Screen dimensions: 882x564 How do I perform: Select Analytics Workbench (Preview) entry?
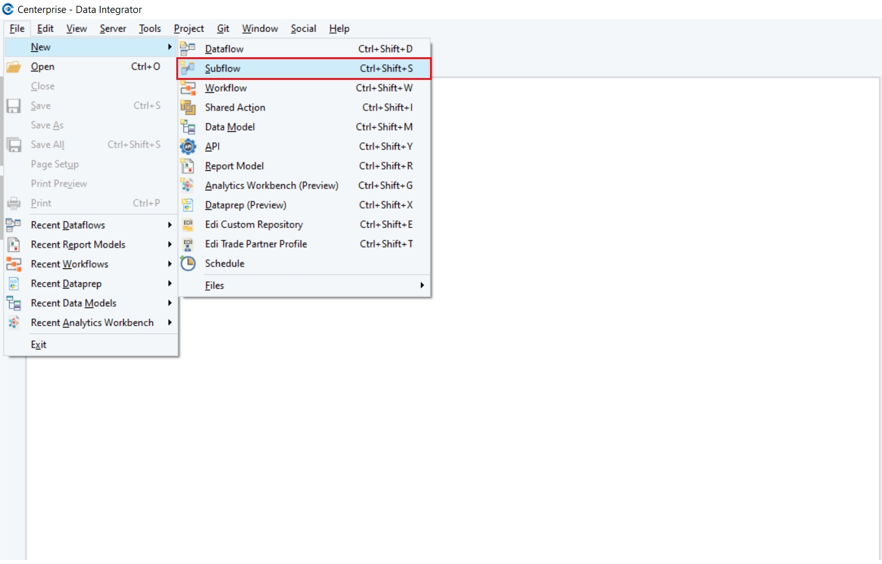point(304,185)
